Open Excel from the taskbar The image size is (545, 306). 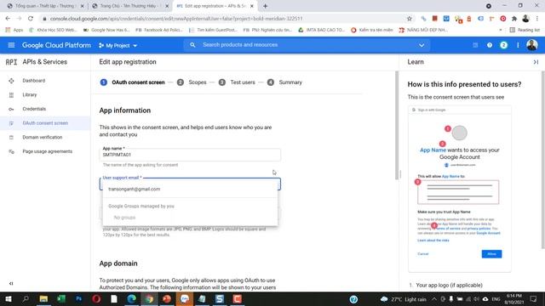point(61,298)
